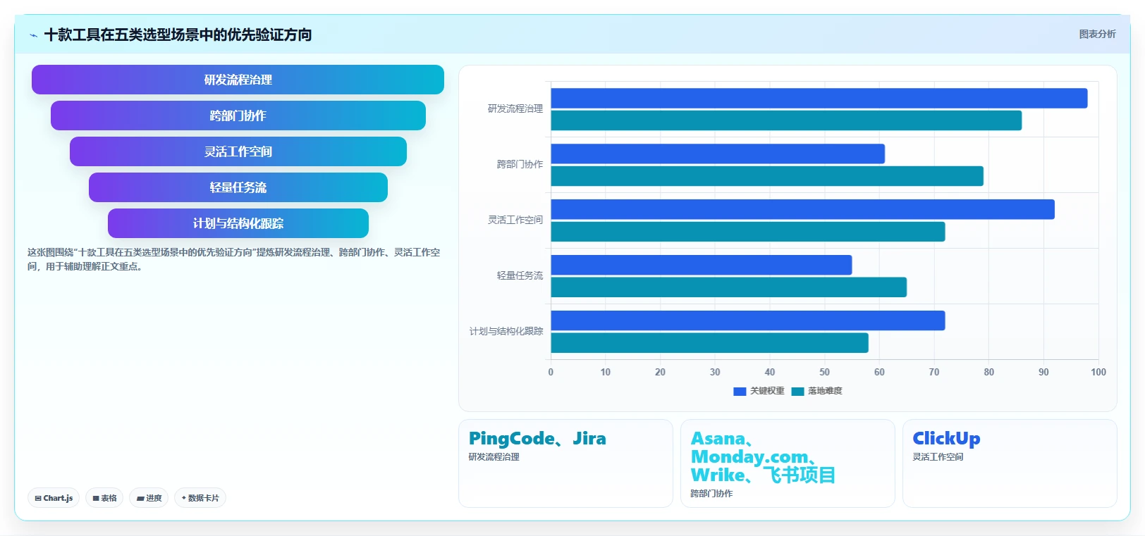This screenshot has height=536, width=1145.
Task: Click the 灵活工作空间 caption under ClickUp
Action: pos(938,457)
